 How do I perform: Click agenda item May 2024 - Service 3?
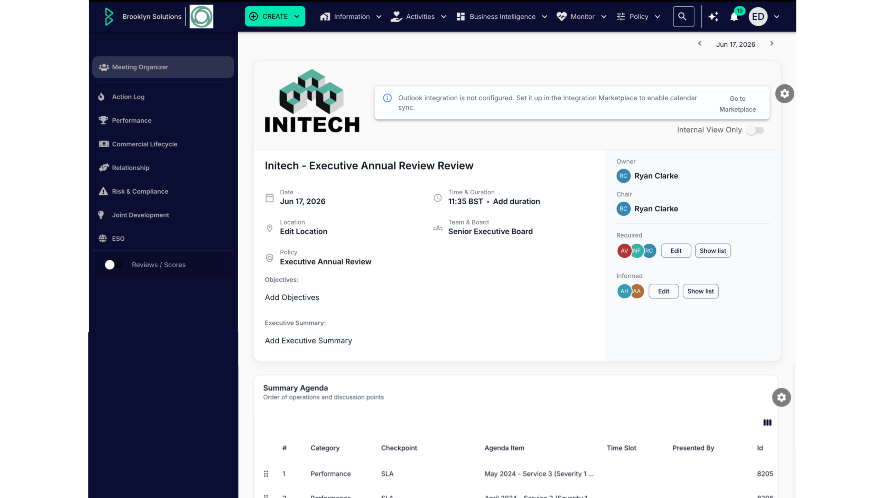pos(539,474)
